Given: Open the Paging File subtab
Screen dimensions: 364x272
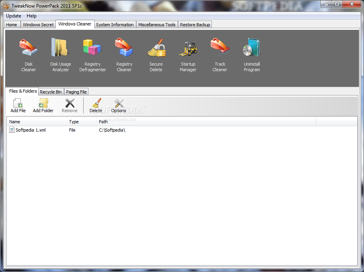Looking at the screenshot, I should point(76,92).
